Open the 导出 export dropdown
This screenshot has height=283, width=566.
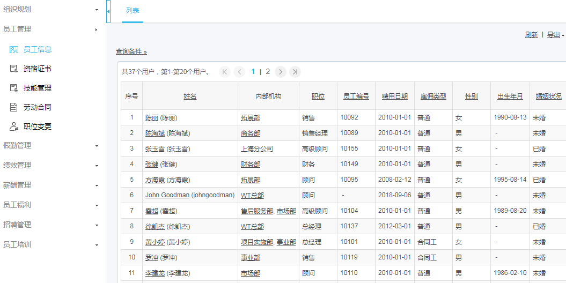tap(555, 35)
